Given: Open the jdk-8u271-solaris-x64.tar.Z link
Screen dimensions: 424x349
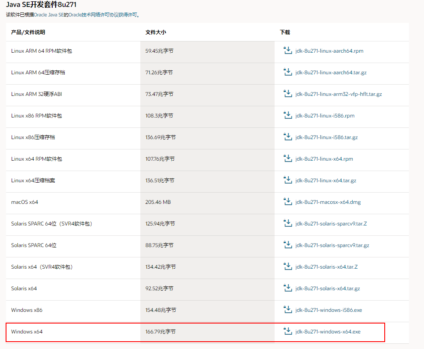Looking at the screenshot, I should [326, 267].
